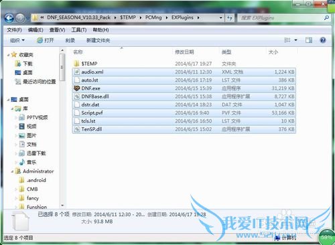Click the sidebar vertical scrollbar thumb
The height and width of the screenshot is (245, 335).
coord(62,67)
